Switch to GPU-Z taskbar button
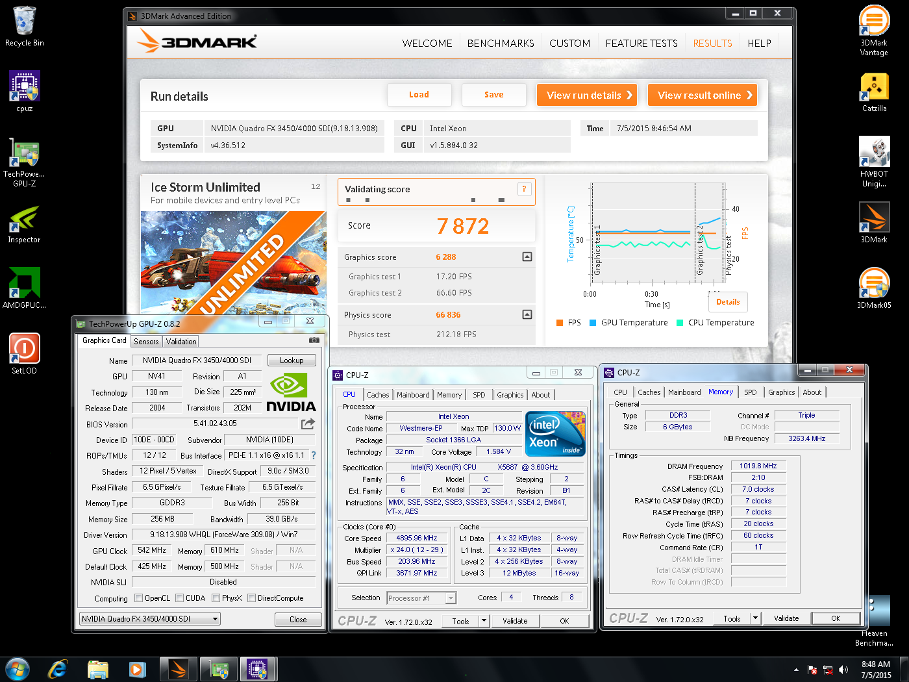The image size is (909, 682). point(219,669)
